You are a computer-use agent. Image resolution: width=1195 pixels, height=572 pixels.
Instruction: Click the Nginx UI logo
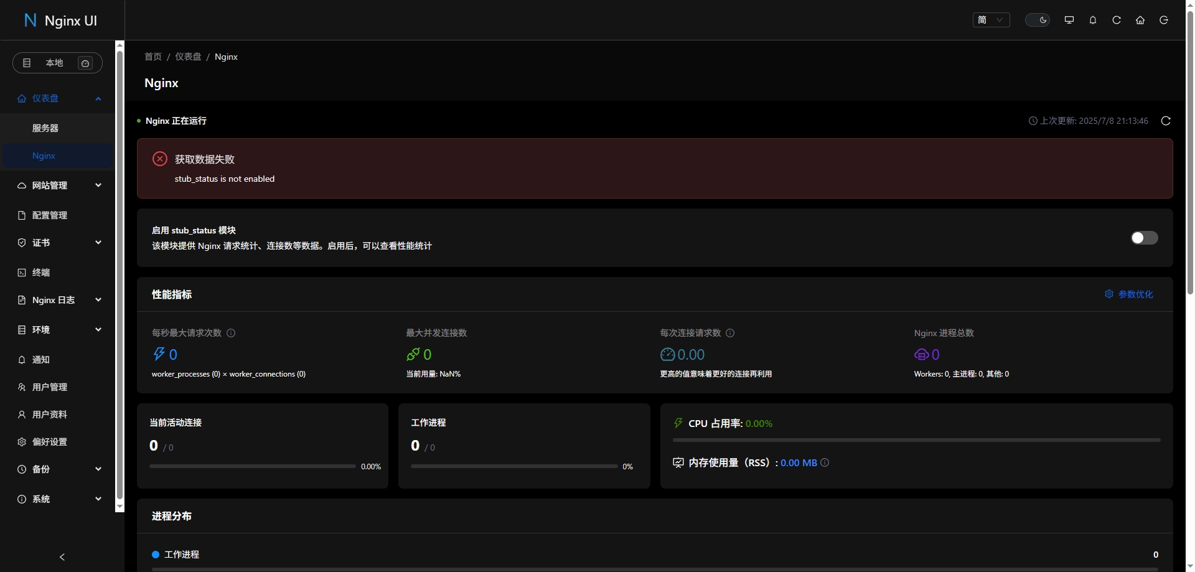coord(60,21)
